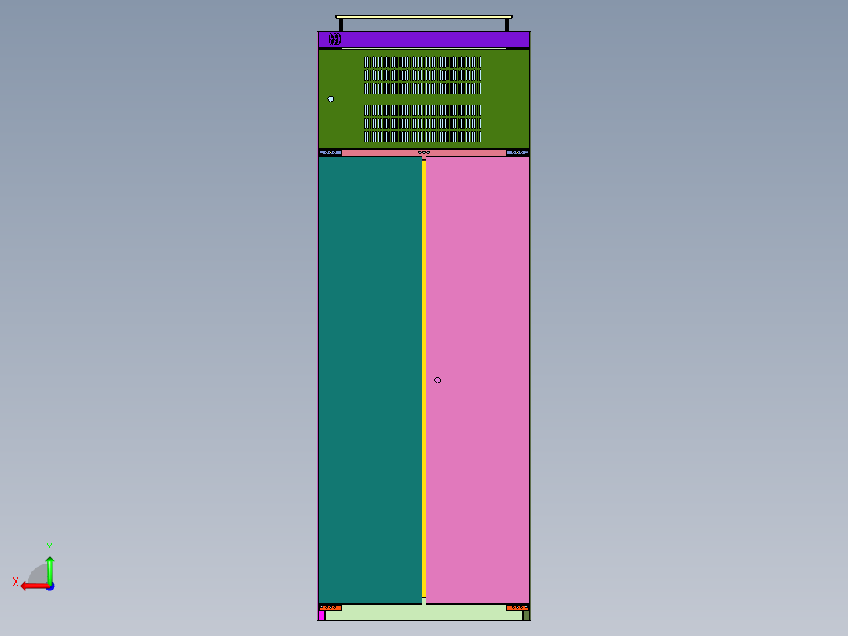Click the white hole on green panel
Screen dimensions: 848x636
click(331, 99)
